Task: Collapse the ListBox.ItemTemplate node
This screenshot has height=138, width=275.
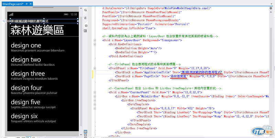Action: (x=95, y=100)
